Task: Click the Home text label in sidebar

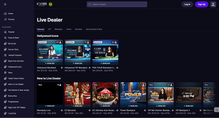Action: coord(11,14)
